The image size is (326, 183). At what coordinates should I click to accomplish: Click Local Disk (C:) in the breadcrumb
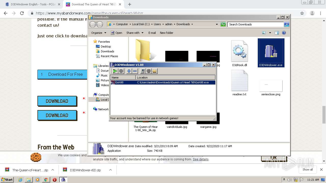pos(141,24)
